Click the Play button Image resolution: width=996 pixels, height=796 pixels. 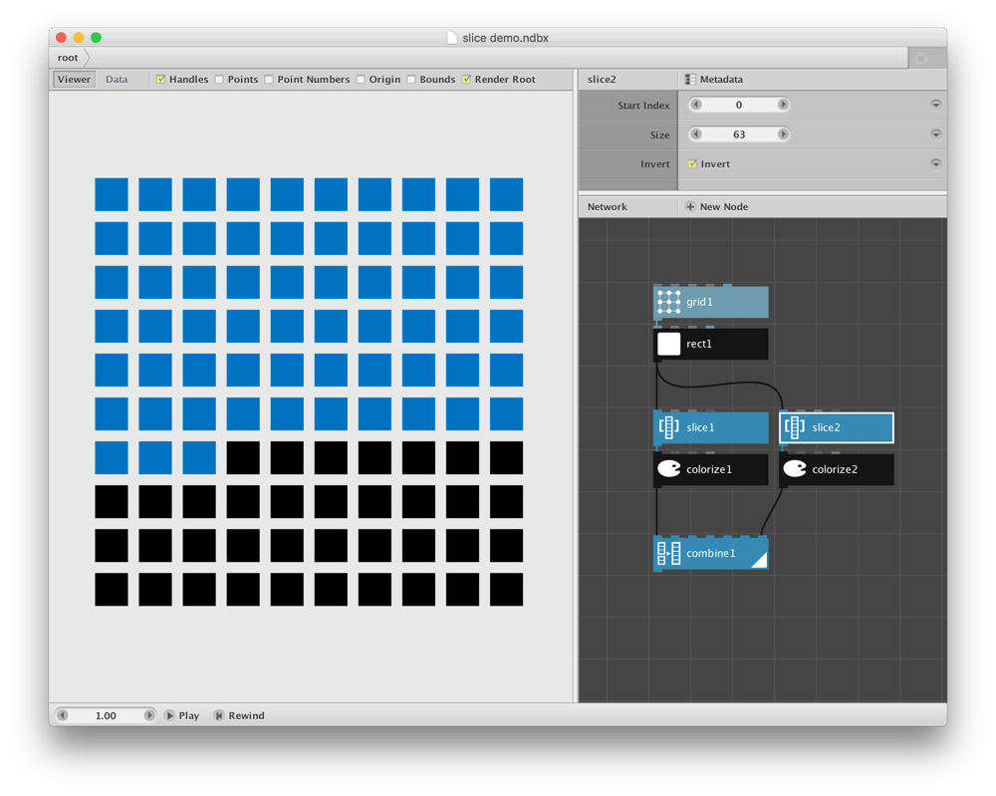tap(181, 715)
